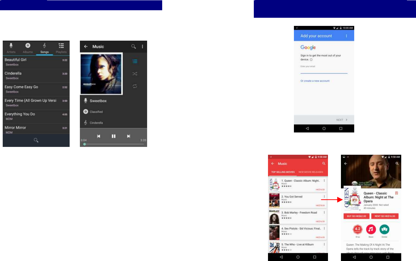Search from the Queen movie details page
The height and width of the screenshot is (261, 416).
pos(397,163)
